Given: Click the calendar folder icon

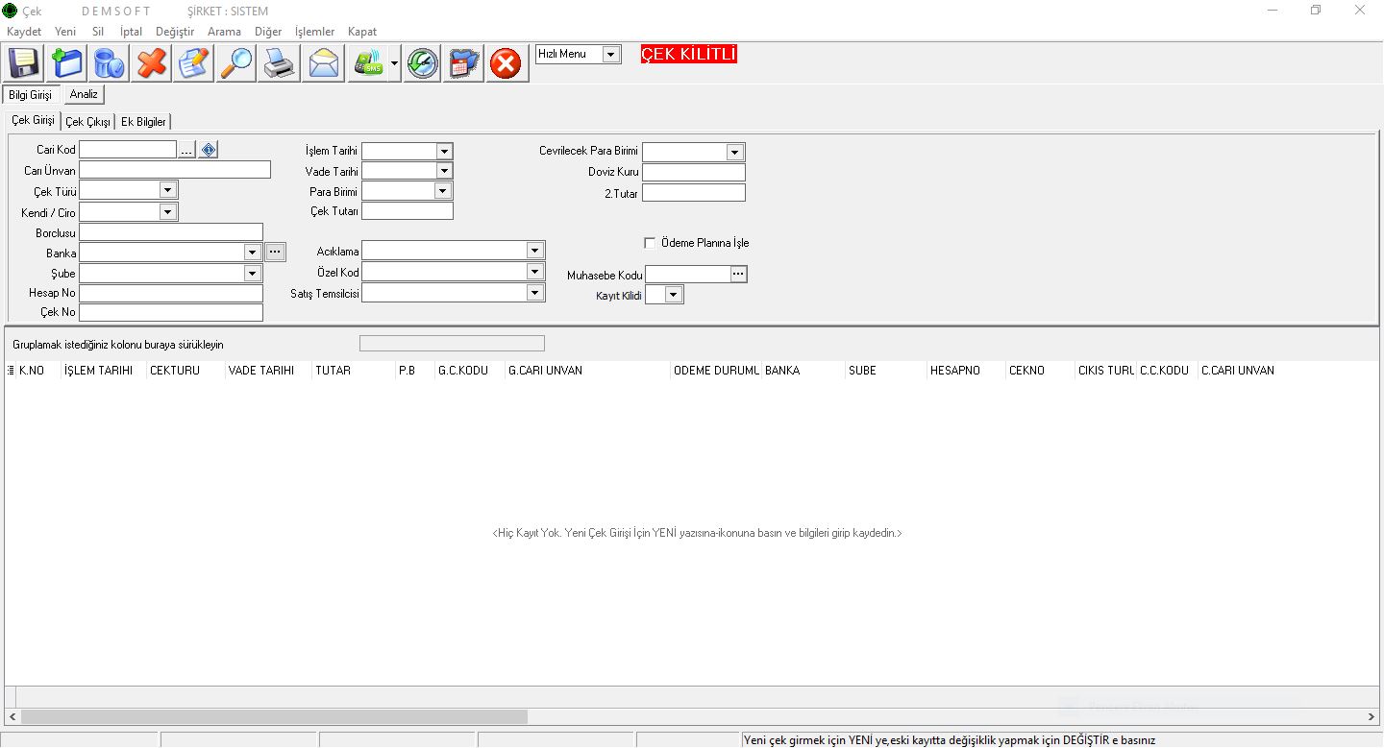Looking at the screenshot, I should point(464,63).
